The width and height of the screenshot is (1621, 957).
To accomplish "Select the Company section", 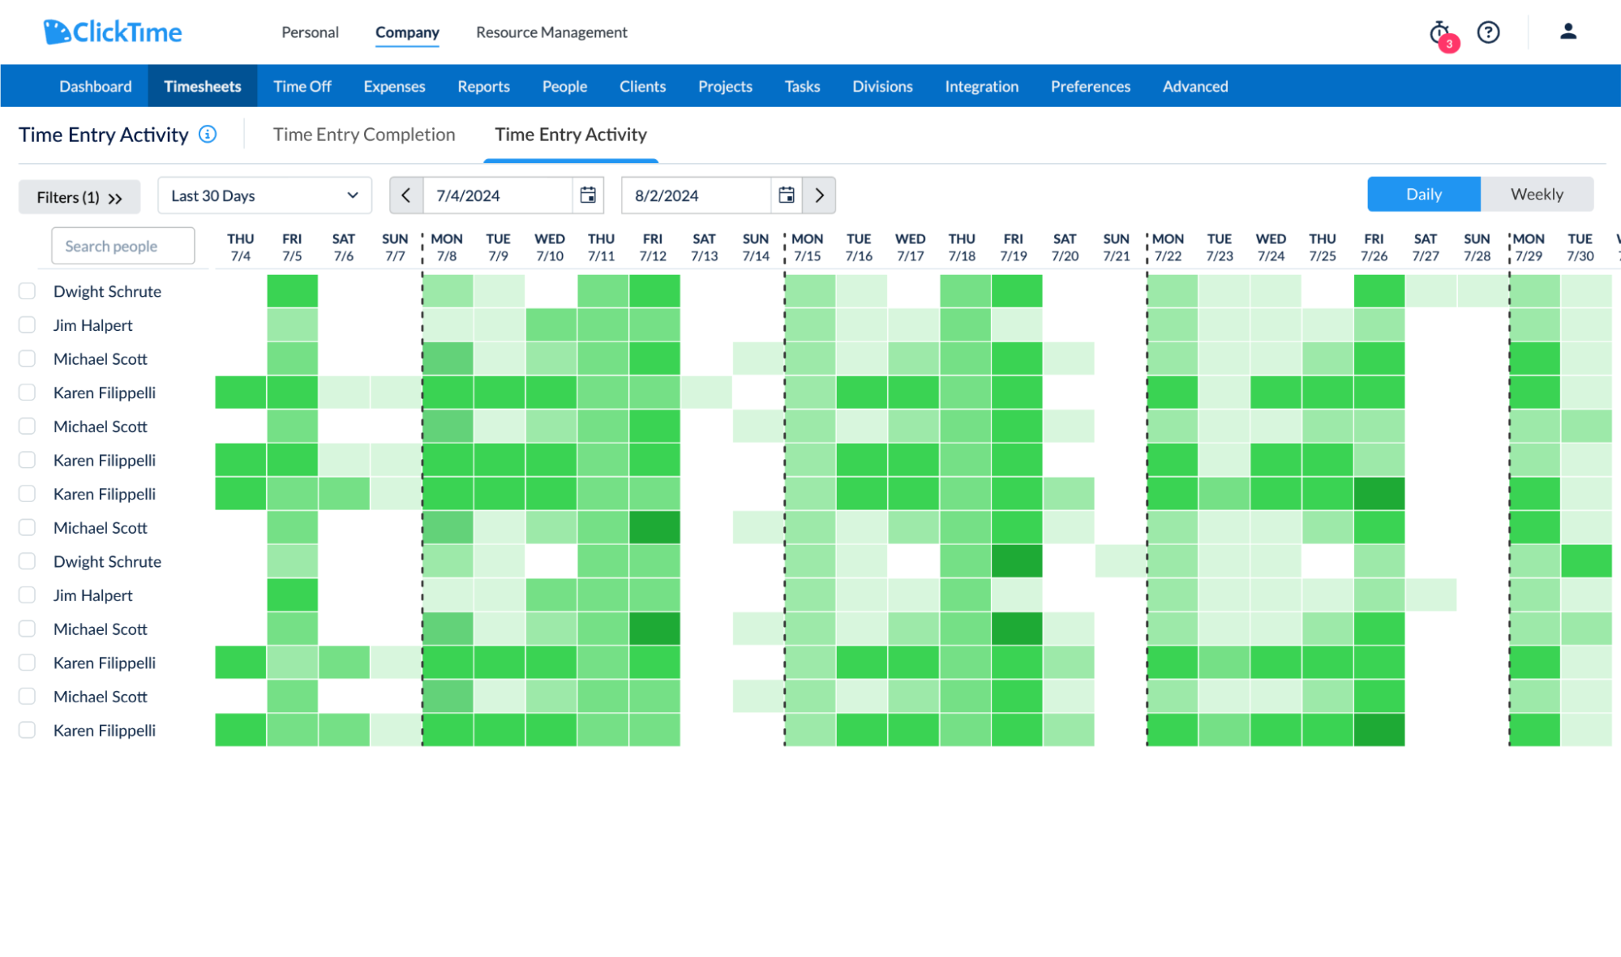I will point(407,32).
